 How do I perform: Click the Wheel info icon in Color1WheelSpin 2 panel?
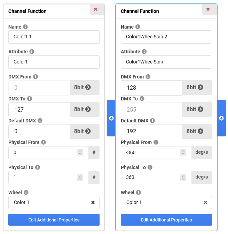pos(139,193)
